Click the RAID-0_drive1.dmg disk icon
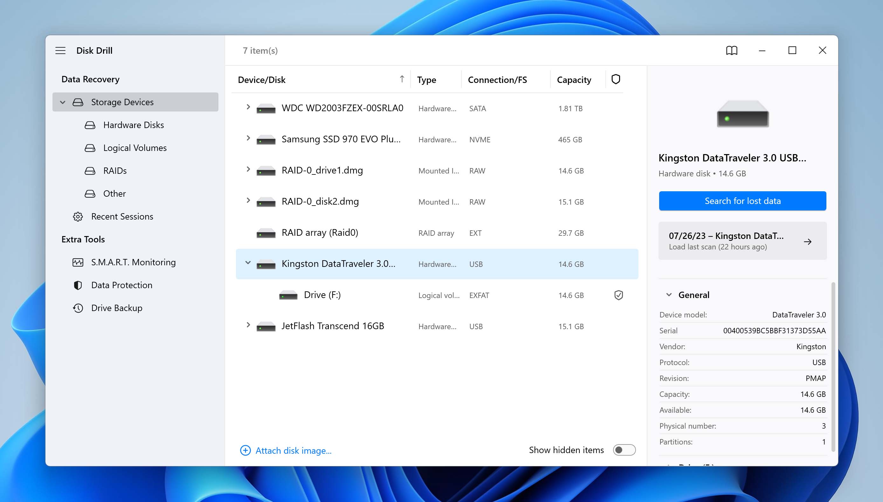Screen dimensions: 883x502 pos(266,171)
